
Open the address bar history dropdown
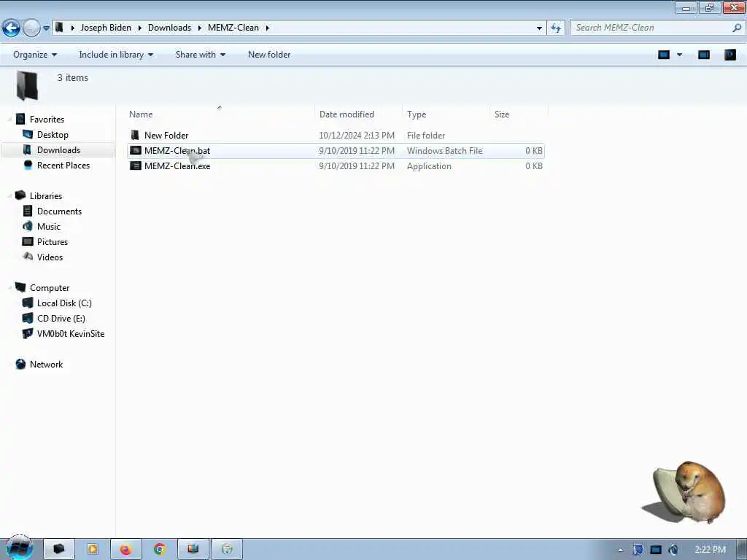pos(539,28)
